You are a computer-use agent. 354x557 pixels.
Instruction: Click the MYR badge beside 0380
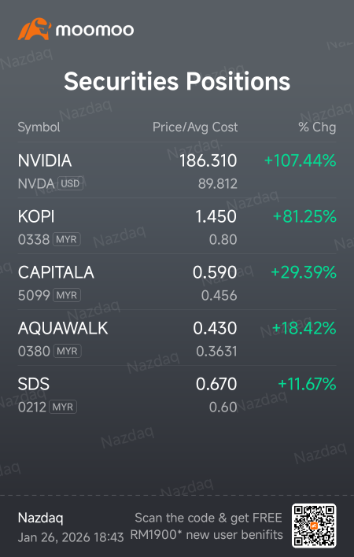tap(67, 351)
